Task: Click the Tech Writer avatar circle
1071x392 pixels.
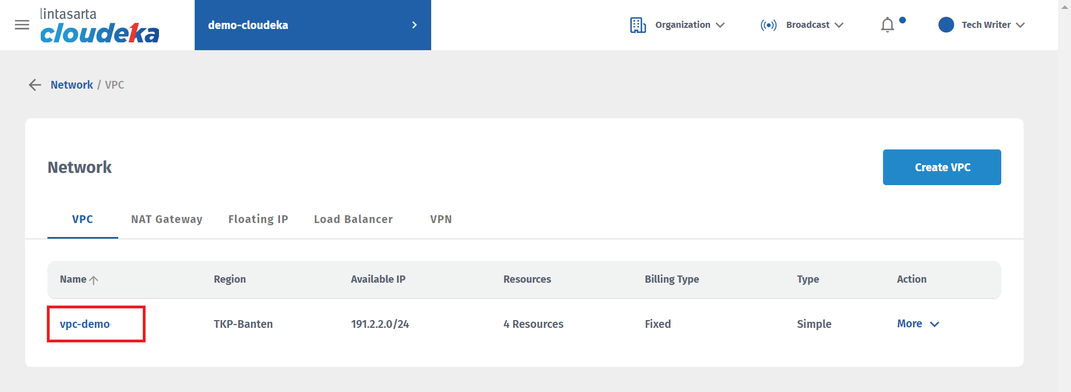Action: tap(946, 25)
